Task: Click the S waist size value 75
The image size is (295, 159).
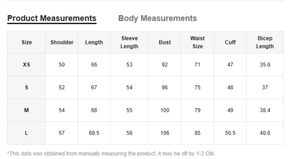Action: 197,88
